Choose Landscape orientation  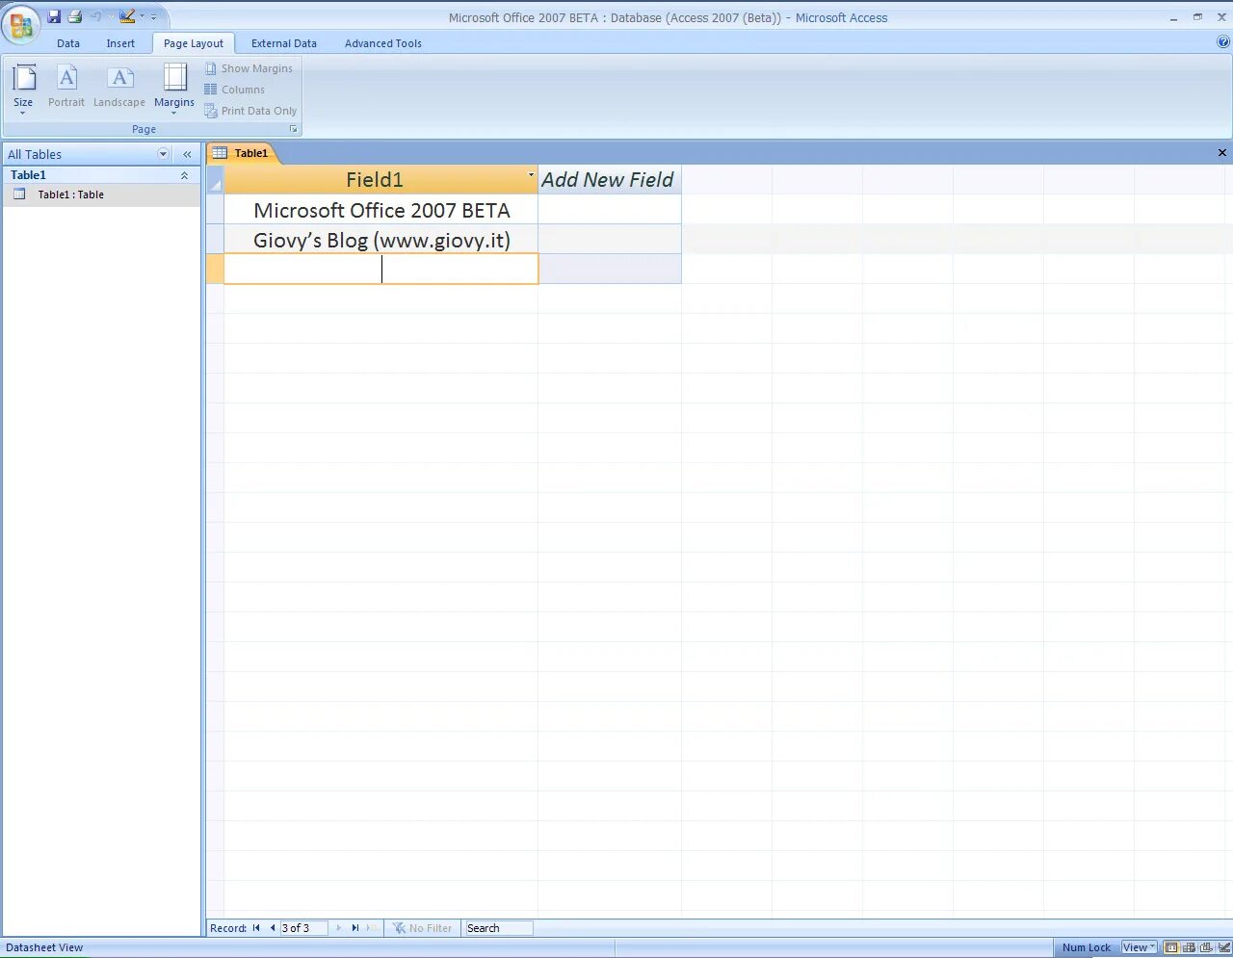click(119, 87)
